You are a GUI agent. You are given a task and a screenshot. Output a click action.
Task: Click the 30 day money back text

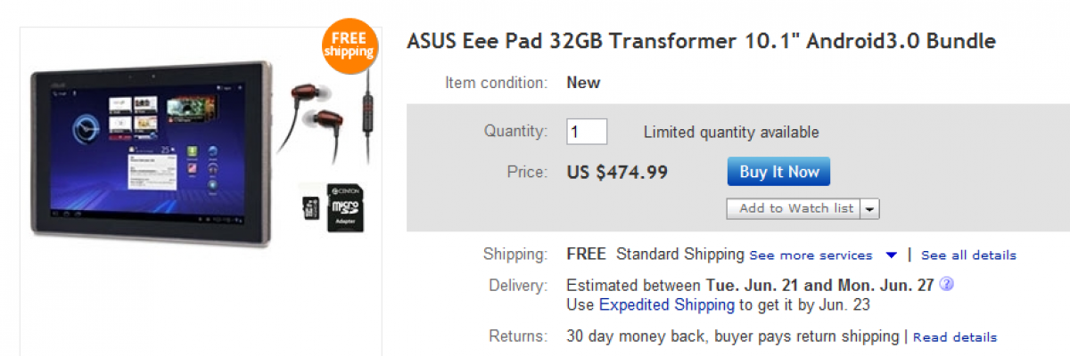coord(635,336)
